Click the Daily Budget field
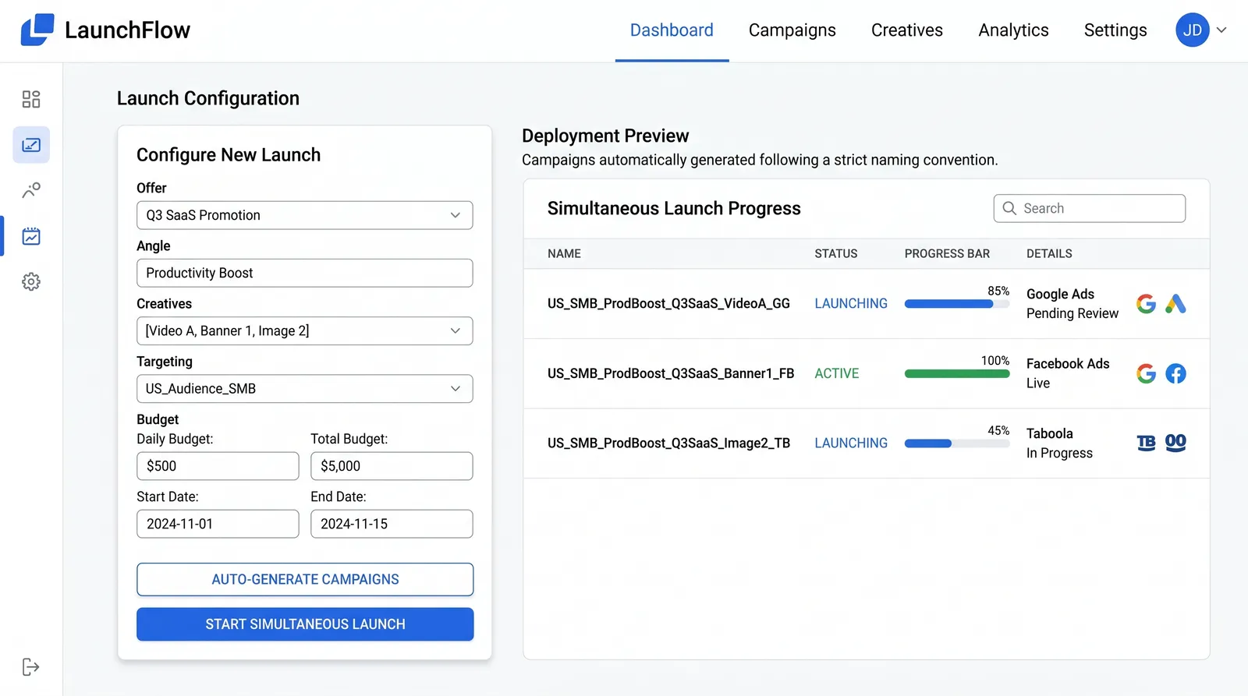Screen dimensions: 1248x696 pos(218,466)
